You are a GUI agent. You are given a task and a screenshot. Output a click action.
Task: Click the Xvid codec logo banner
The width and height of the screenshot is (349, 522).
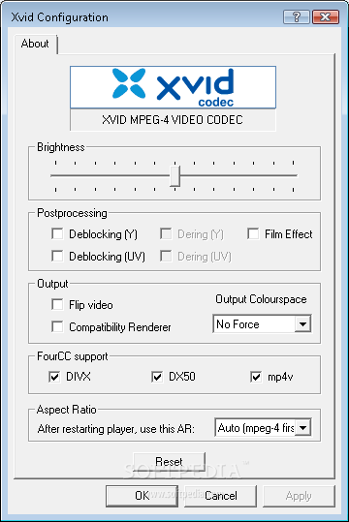click(173, 87)
